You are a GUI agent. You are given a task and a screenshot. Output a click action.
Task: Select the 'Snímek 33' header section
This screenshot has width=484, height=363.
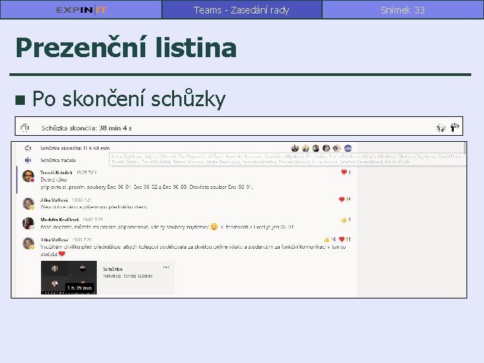[403, 10]
